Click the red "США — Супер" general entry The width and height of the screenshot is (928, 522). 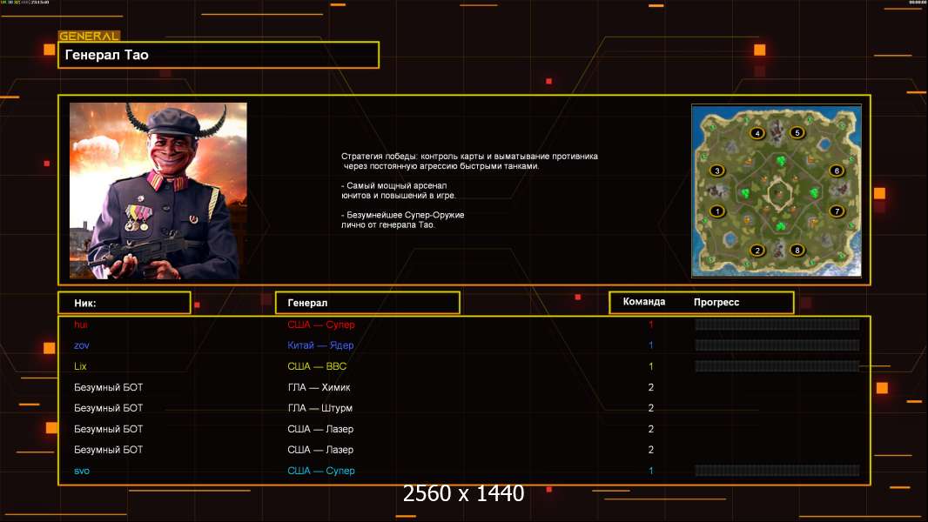[320, 325]
